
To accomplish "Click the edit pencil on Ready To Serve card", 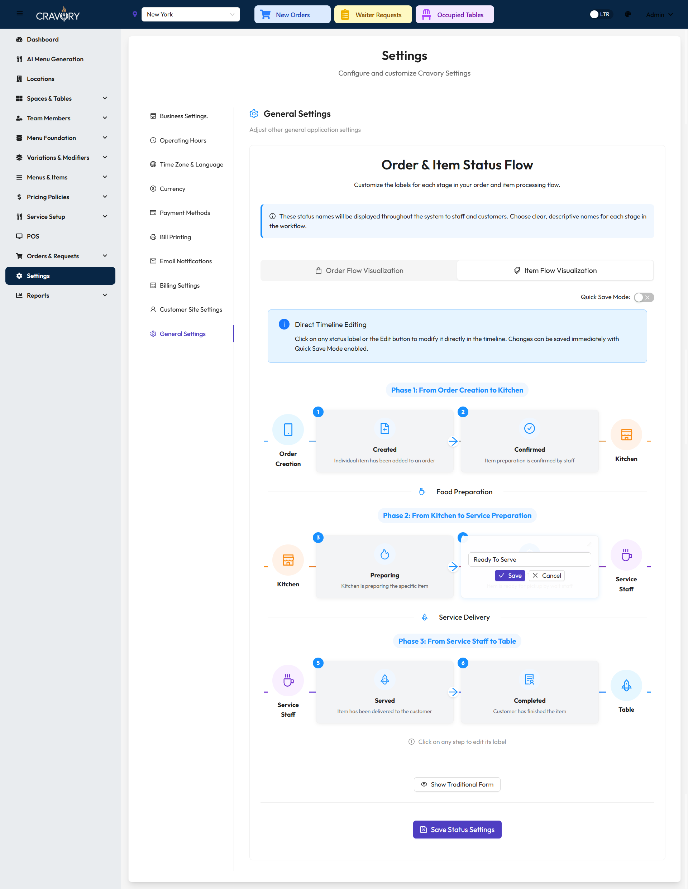I will [x=589, y=544].
